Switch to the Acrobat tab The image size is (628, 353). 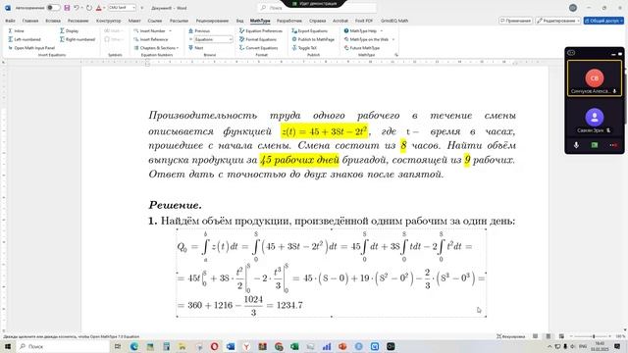coord(340,21)
